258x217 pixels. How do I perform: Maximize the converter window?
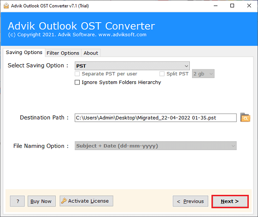(x=232, y=6)
